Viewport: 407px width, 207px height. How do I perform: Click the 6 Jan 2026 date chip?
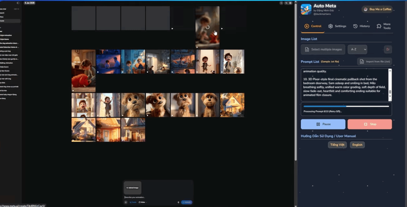pos(30,3)
